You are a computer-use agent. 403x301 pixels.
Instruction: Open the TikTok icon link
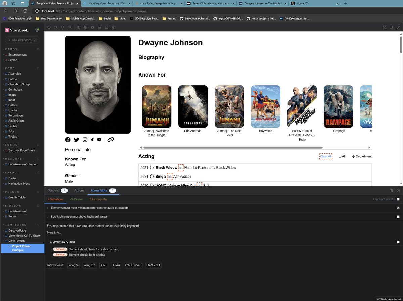(x=92, y=139)
